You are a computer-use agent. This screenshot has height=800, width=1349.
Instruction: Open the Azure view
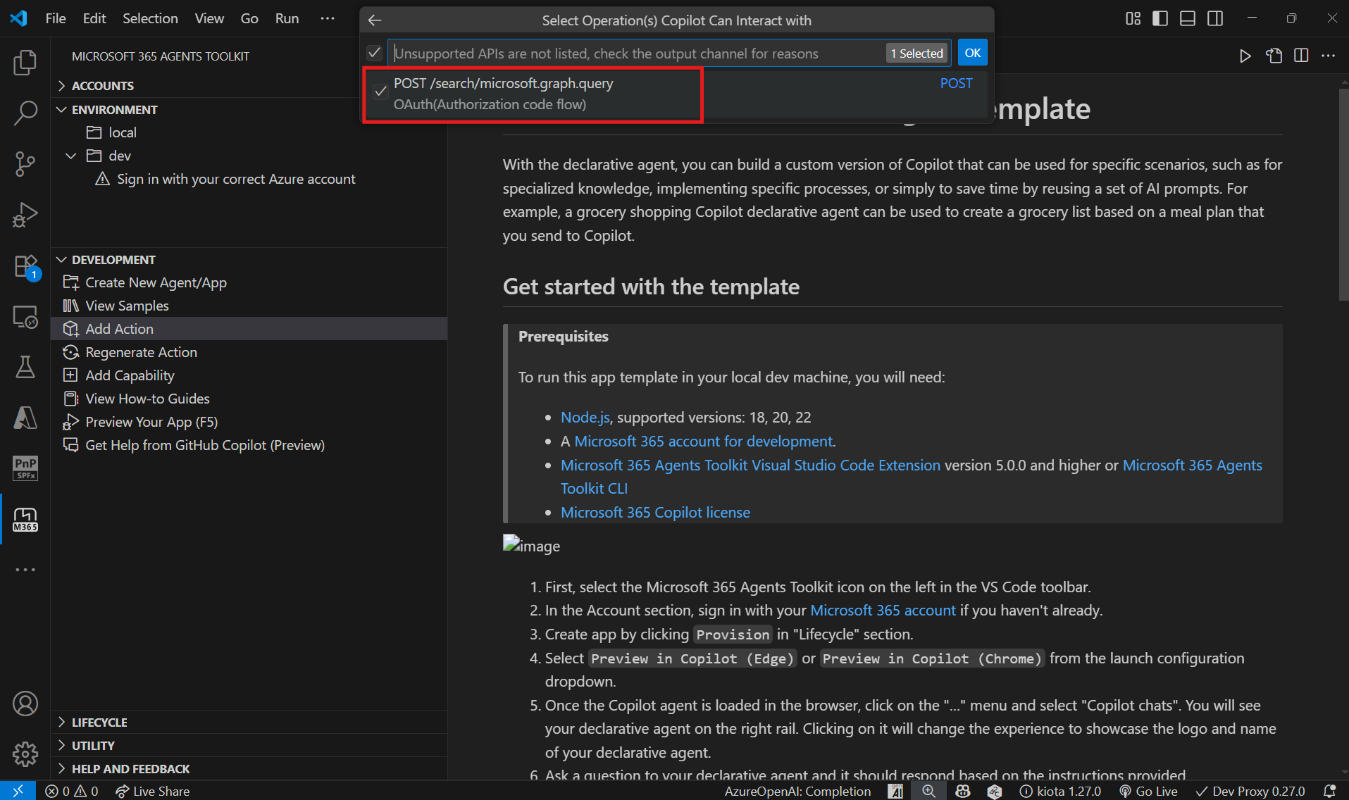point(25,418)
